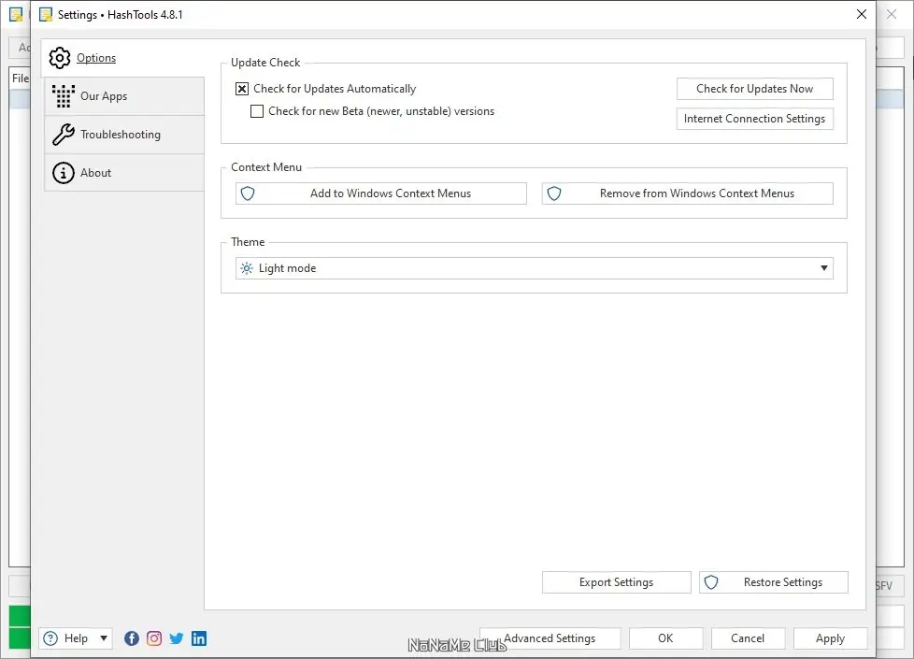914x659 pixels.
Task: Expand the Help dropdown arrow
Action: [x=104, y=638]
